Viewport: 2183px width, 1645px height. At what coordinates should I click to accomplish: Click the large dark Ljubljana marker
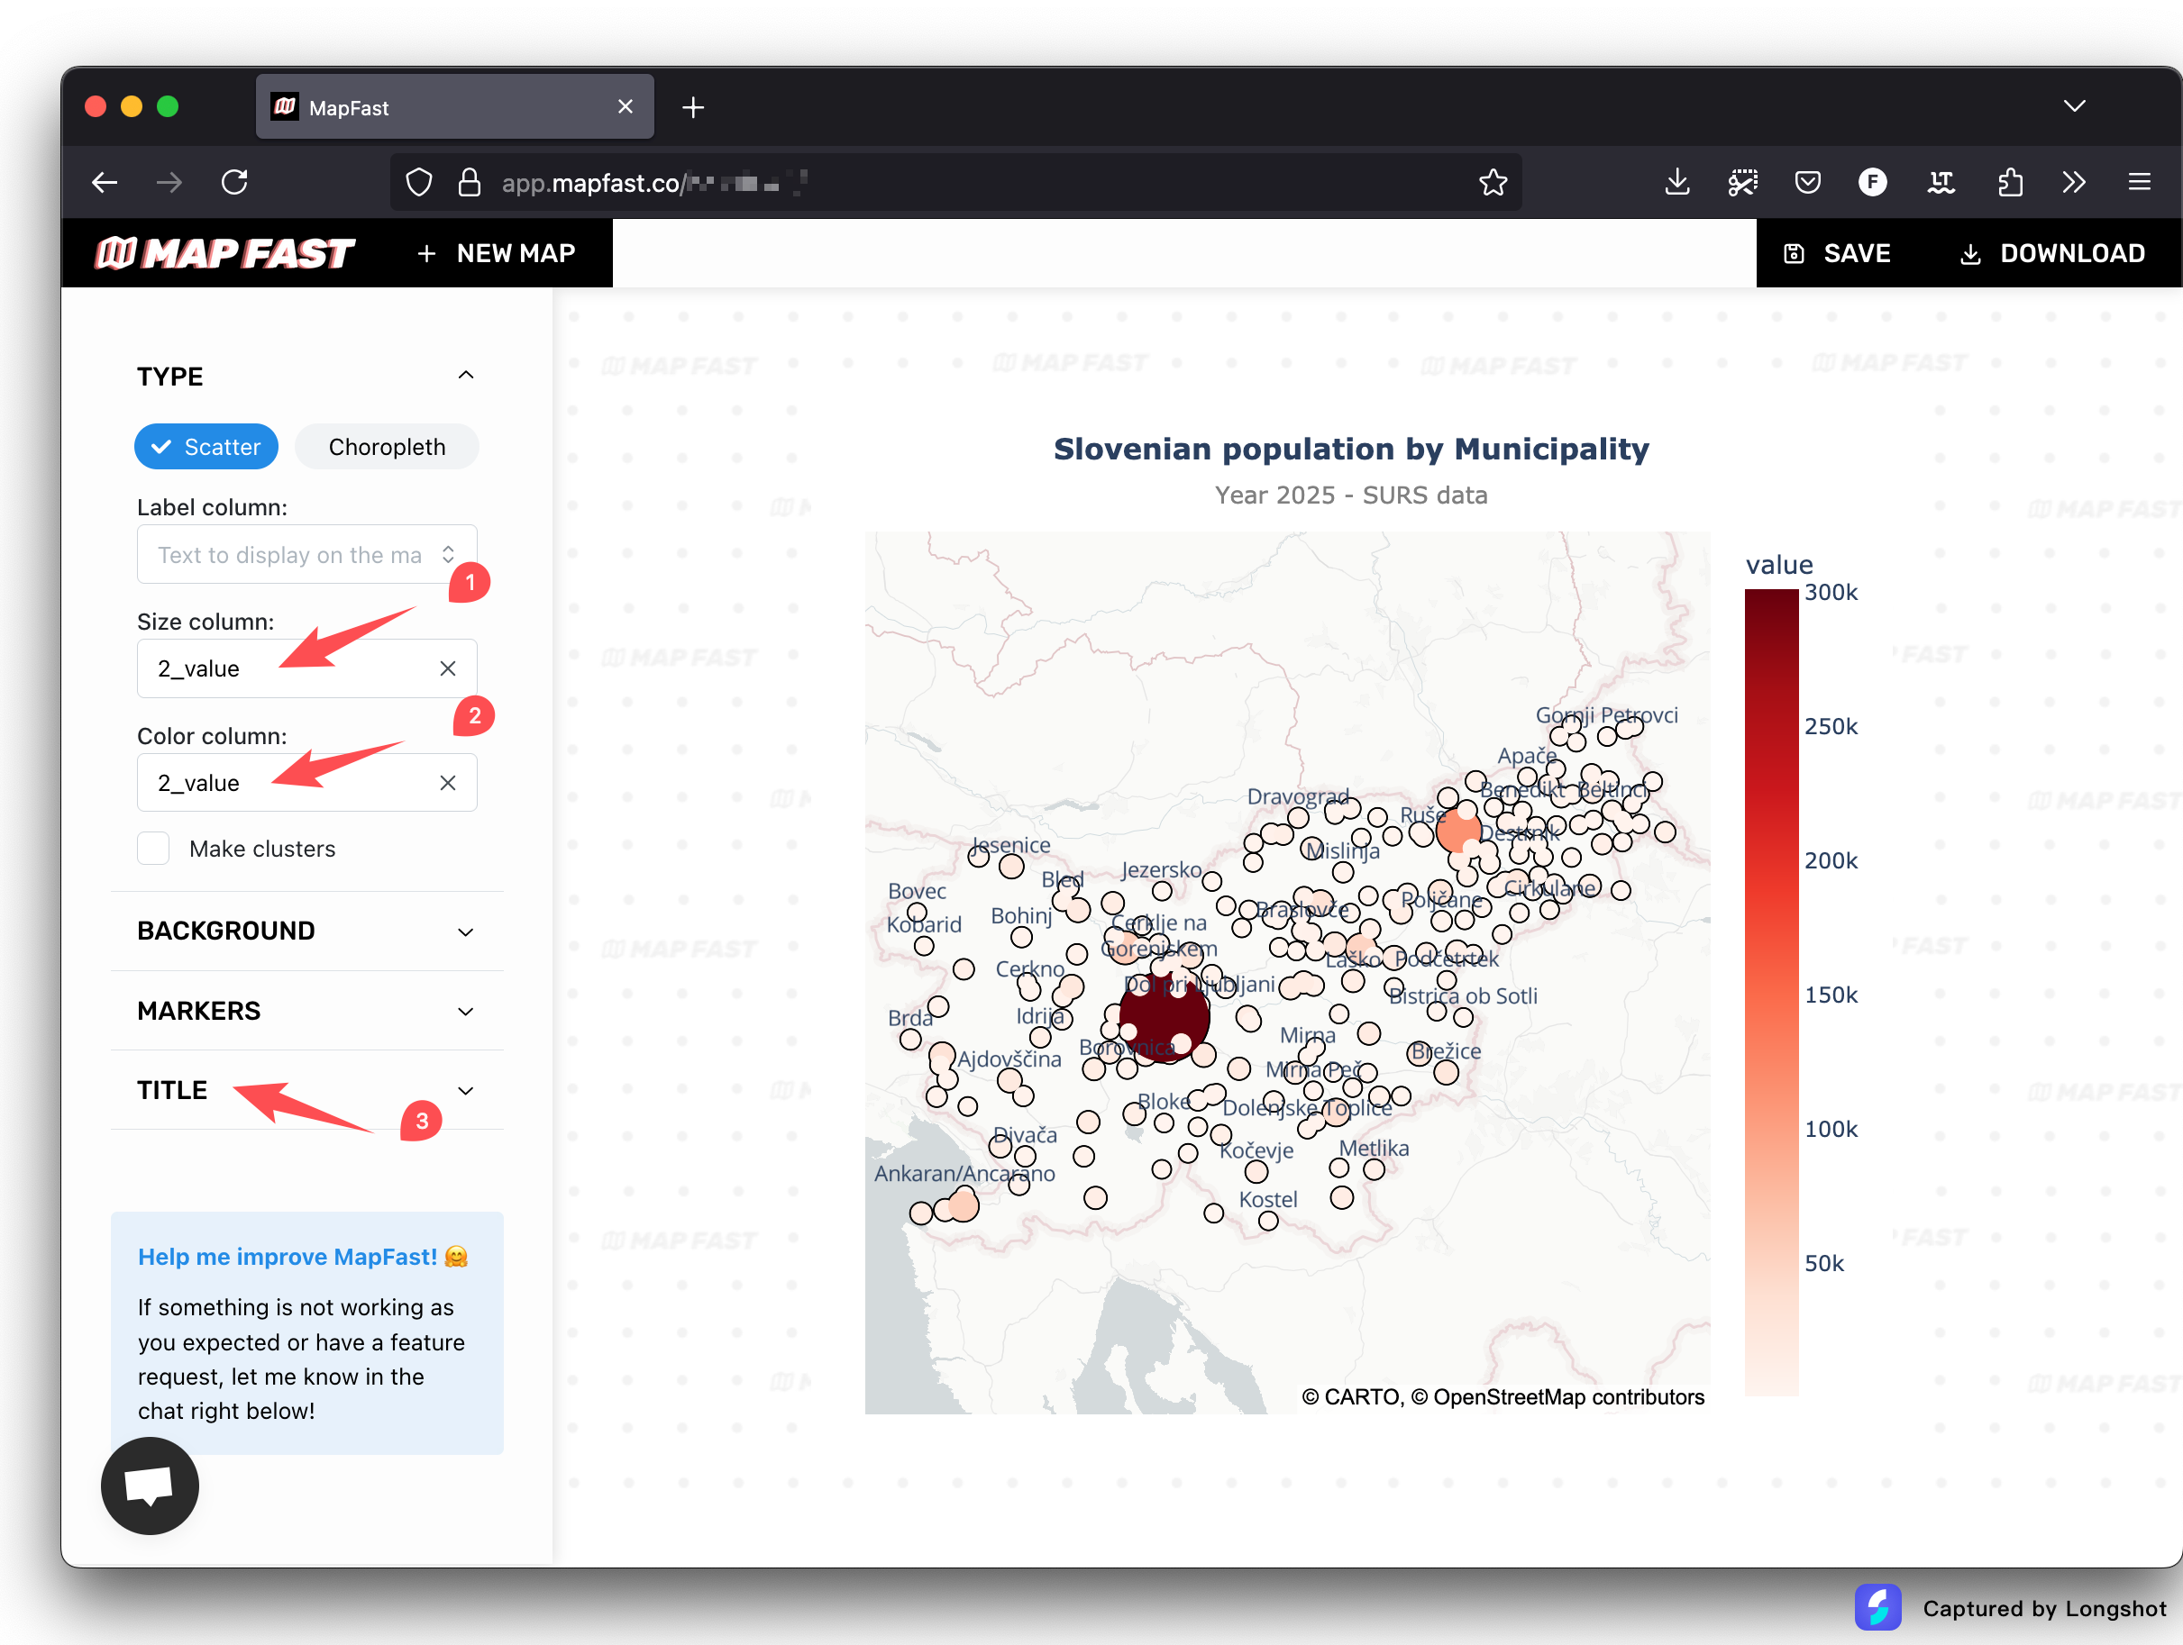pyautogui.click(x=1165, y=1017)
